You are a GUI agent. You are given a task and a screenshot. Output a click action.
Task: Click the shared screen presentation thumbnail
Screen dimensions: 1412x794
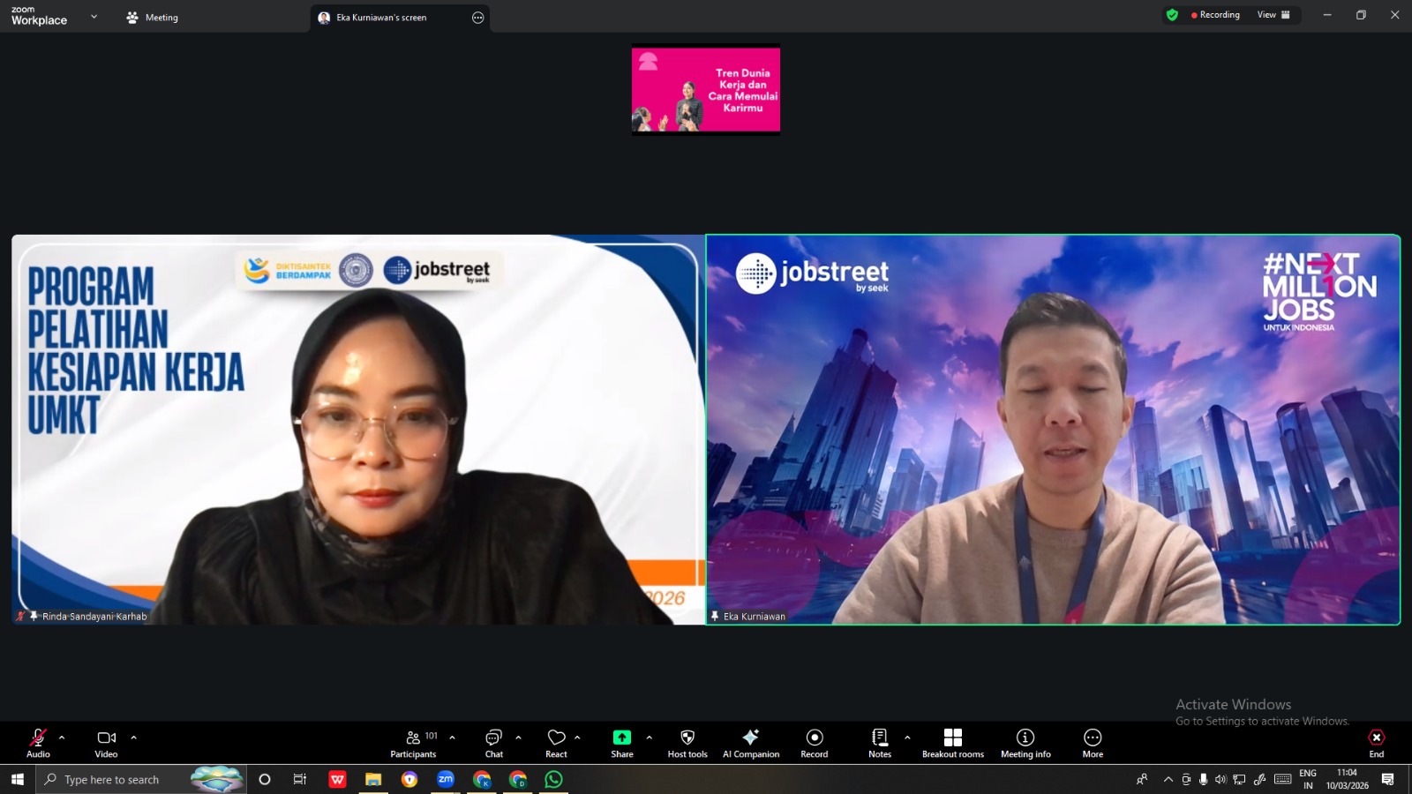pyautogui.click(x=705, y=90)
